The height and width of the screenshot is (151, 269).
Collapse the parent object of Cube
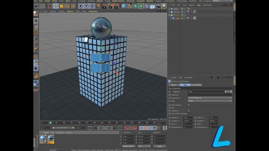169,15
